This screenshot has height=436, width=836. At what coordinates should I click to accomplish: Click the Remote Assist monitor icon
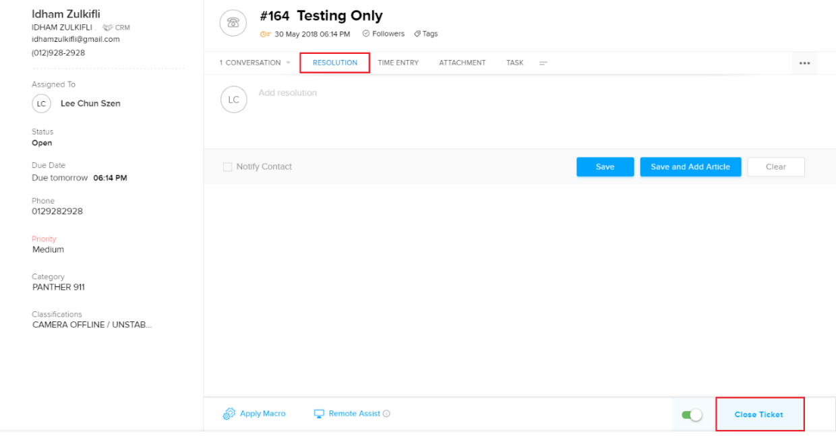coord(320,414)
